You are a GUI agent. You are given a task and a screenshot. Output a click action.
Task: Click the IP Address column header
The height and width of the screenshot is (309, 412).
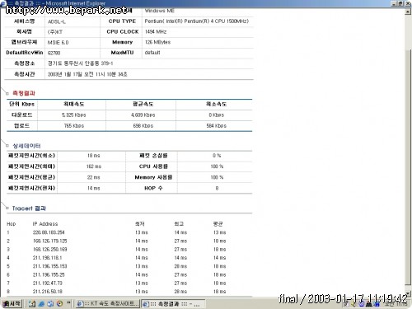pyautogui.click(x=45, y=224)
